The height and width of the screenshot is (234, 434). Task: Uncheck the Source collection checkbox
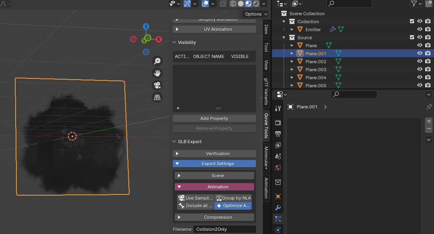tap(412, 37)
